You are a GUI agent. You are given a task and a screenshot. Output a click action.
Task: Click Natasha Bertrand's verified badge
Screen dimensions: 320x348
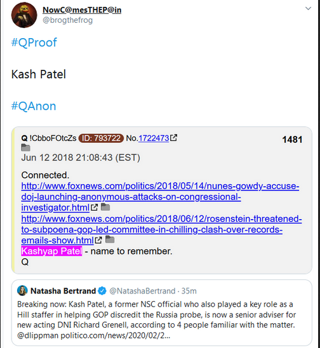pyautogui.click(x=102, y=291)
